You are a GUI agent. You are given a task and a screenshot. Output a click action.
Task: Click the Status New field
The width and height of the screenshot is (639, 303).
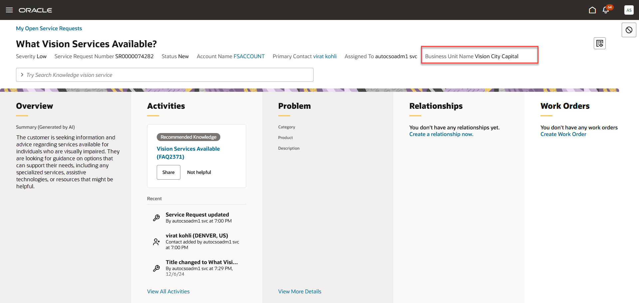pyautogui.click(x=175, y=57)
